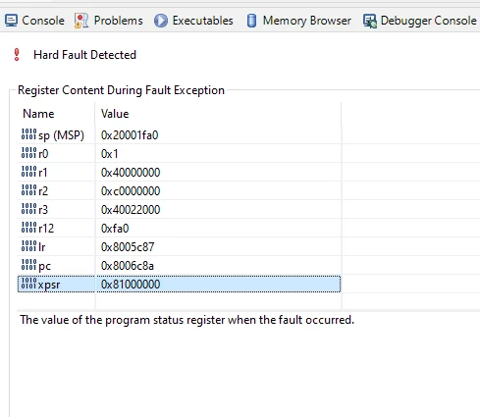Select the xpsr register row
The image size is (480, 417).
179,285
